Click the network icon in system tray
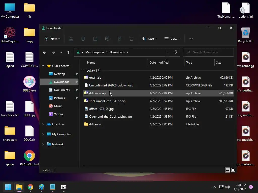258x193 pixels. point(221,187)
